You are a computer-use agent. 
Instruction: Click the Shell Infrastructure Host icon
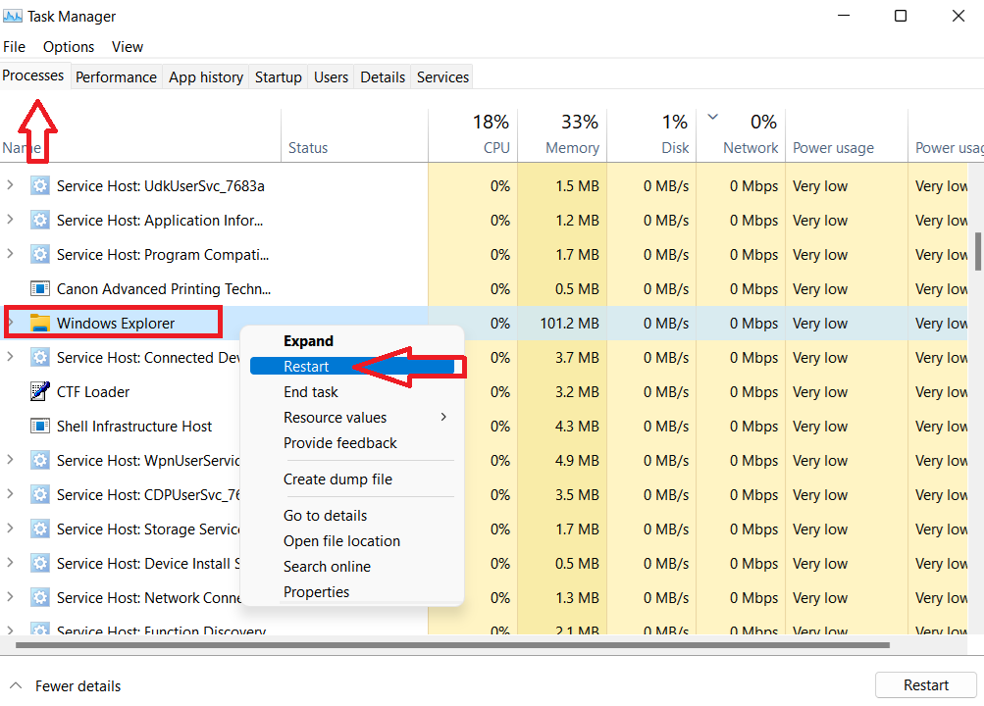pyautogui.click(x=40, y=426)
